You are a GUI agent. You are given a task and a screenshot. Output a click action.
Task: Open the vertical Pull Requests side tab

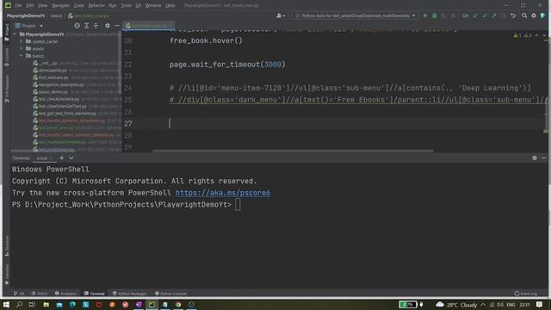pos(7,88)
